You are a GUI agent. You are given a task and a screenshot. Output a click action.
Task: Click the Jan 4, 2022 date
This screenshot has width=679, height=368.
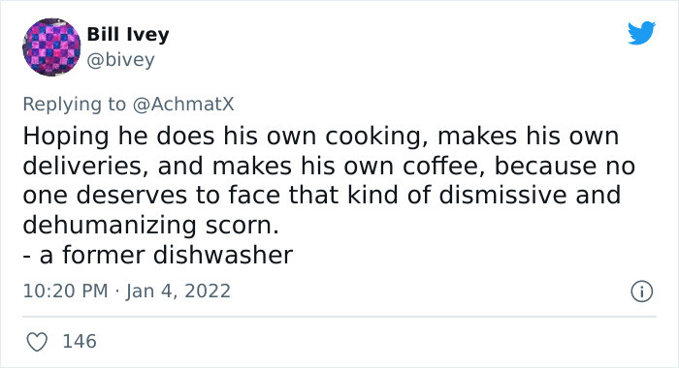click(x=178, y=291)
